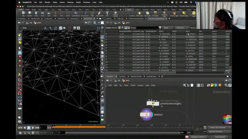The image size is (248, 139).
Task: Toggle the network pin on the scene view path bar
Action: 86,23
